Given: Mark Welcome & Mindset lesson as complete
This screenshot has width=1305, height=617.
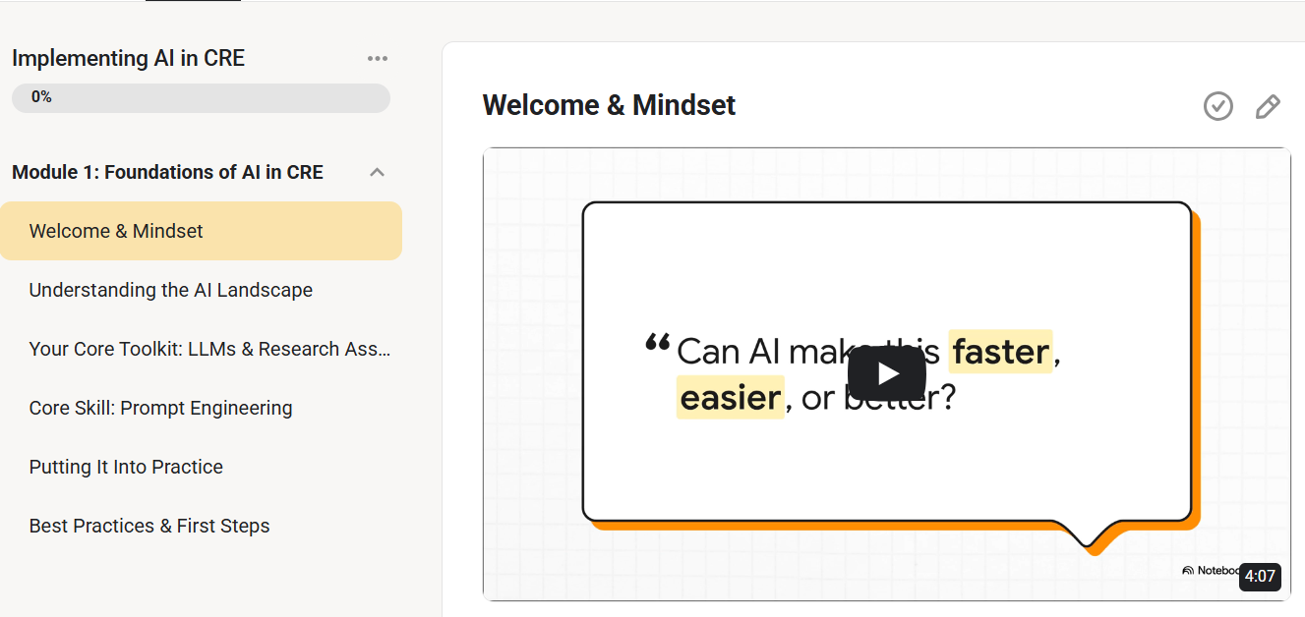Looking at the screenshot, I should [1218, 106].
